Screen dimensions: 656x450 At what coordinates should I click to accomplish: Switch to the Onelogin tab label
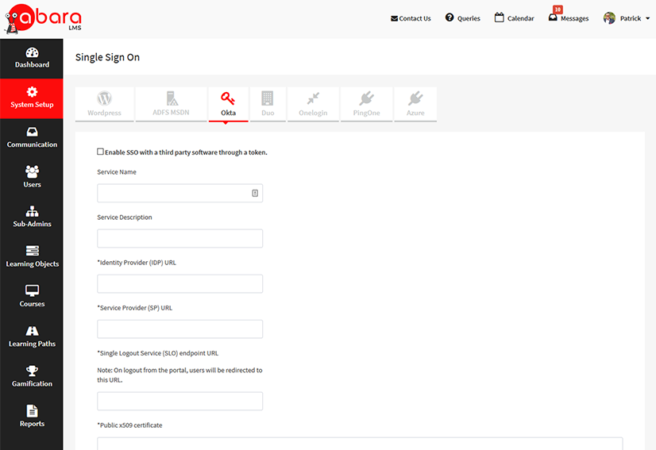point(313,113)
